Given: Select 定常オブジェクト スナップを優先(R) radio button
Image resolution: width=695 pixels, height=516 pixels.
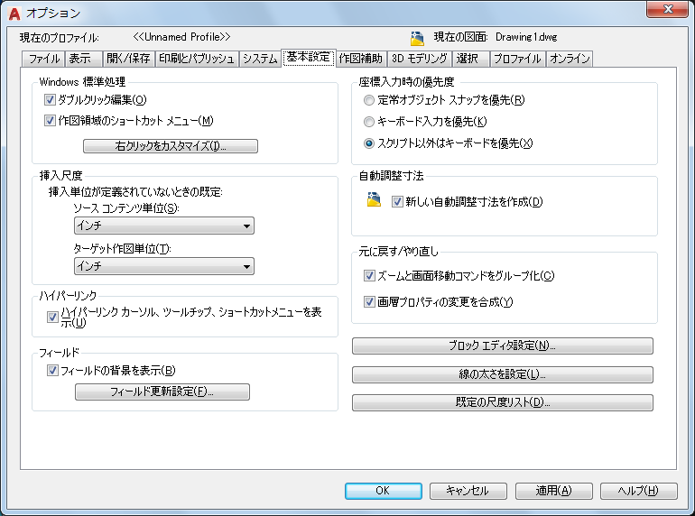Looking at the screenshot, I should (x=369, y=100).
